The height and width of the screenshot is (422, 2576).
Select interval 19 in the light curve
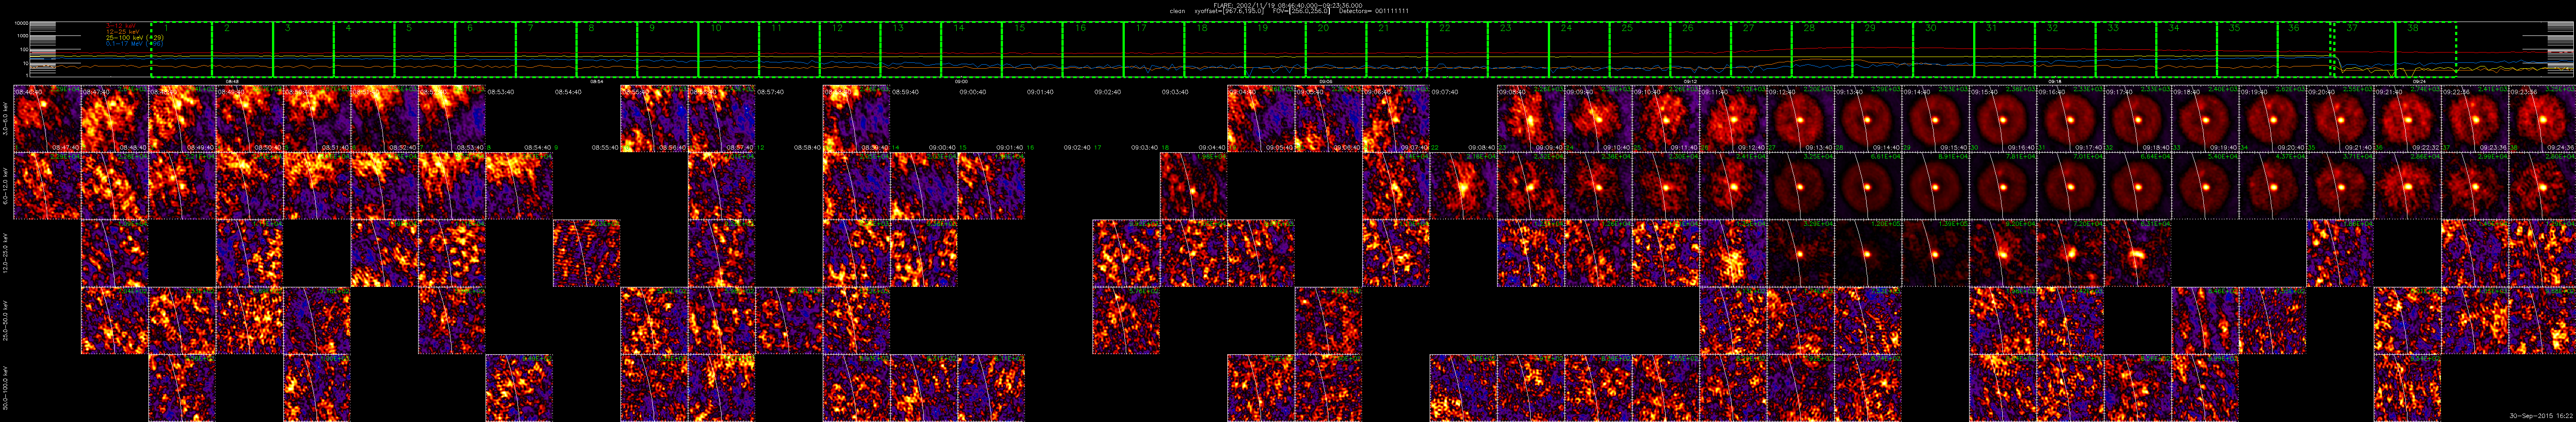point(1276,50)
